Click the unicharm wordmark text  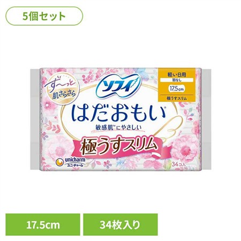[x=75, y=160]
